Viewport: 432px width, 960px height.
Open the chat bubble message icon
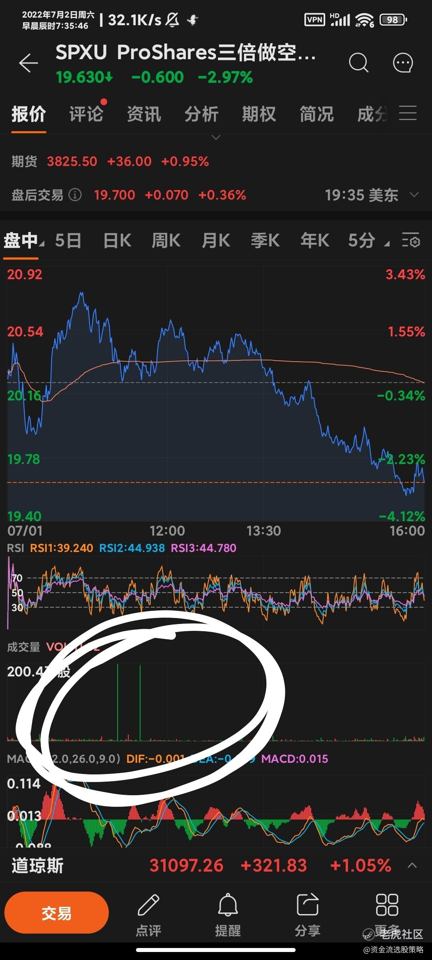402,63
